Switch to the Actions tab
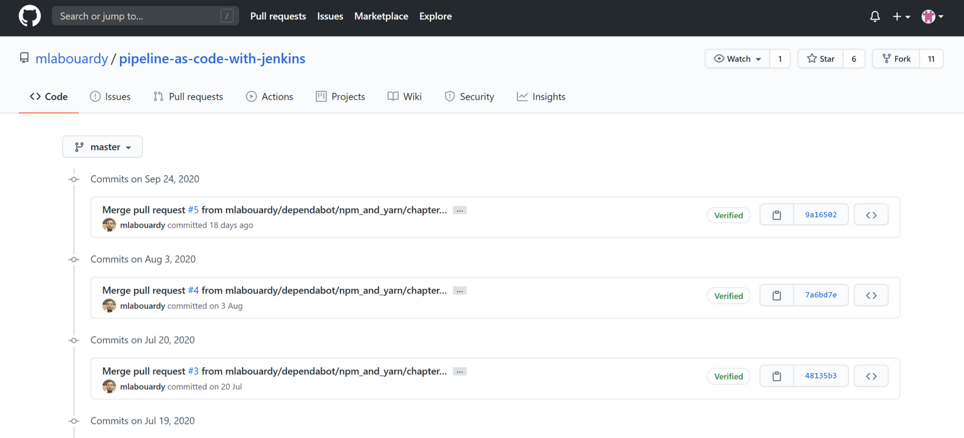964x438 pixels. [x=269, y=96]
